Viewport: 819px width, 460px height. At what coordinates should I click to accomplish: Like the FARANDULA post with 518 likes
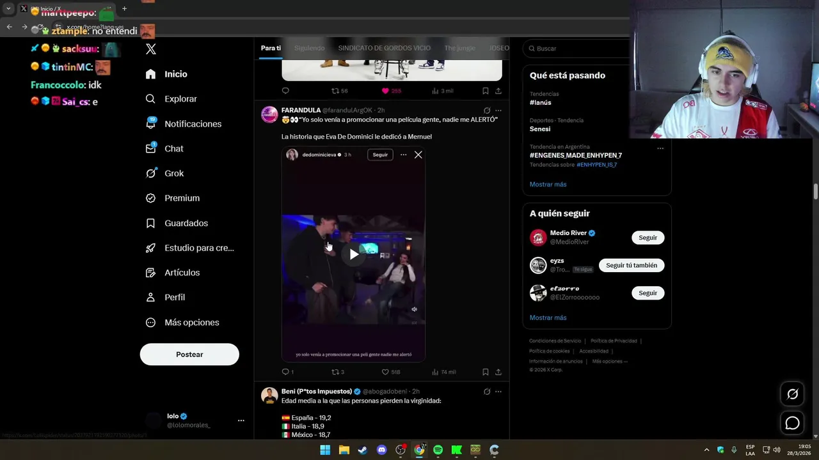[x=391, y=372]
